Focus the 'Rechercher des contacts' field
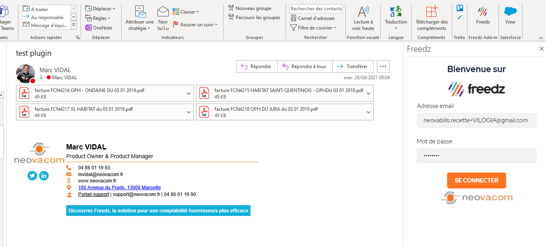The height and width of the screenshot is (247, 546). (316, 8)
